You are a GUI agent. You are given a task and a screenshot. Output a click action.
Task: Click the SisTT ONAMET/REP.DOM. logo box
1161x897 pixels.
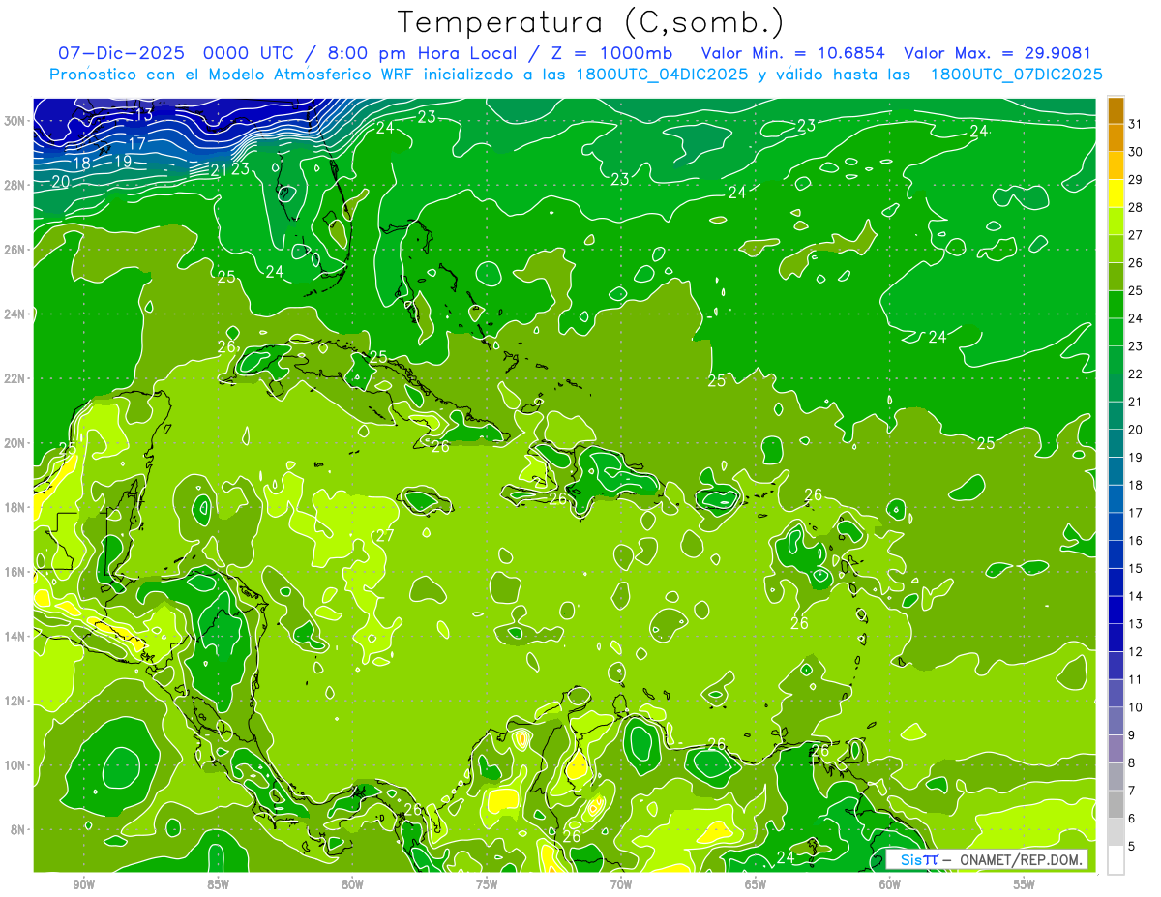tap(986, 859)
